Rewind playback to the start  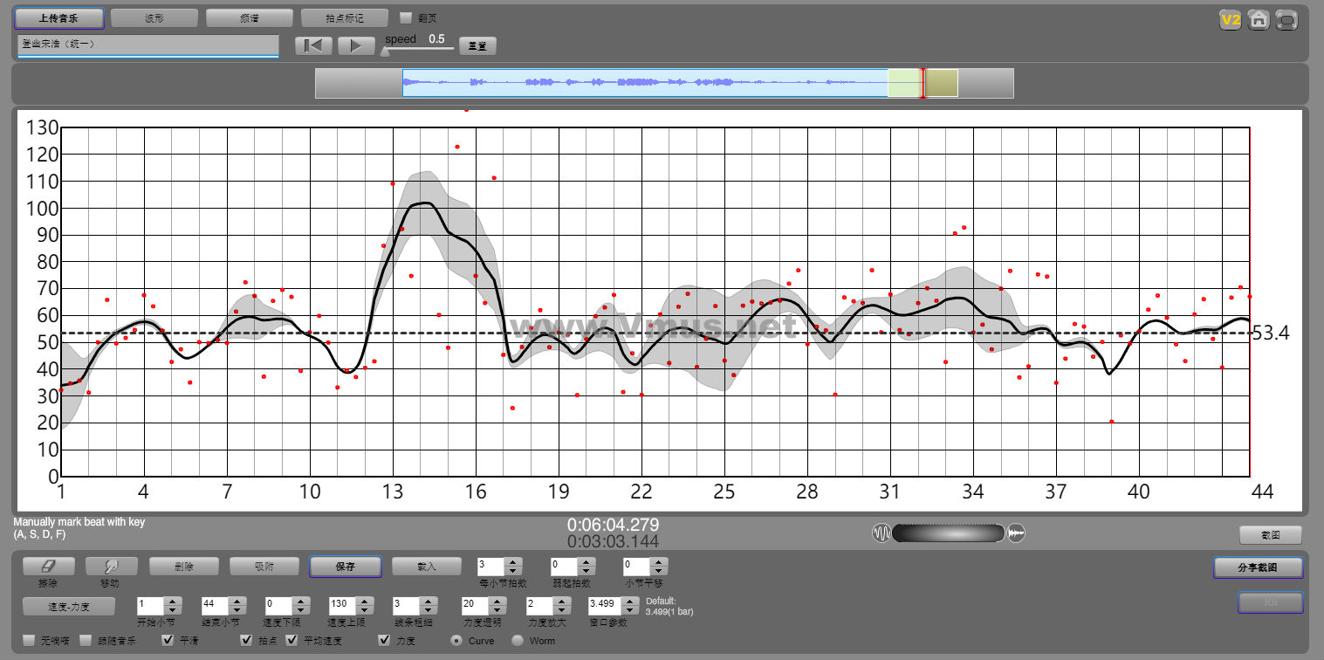314,45
